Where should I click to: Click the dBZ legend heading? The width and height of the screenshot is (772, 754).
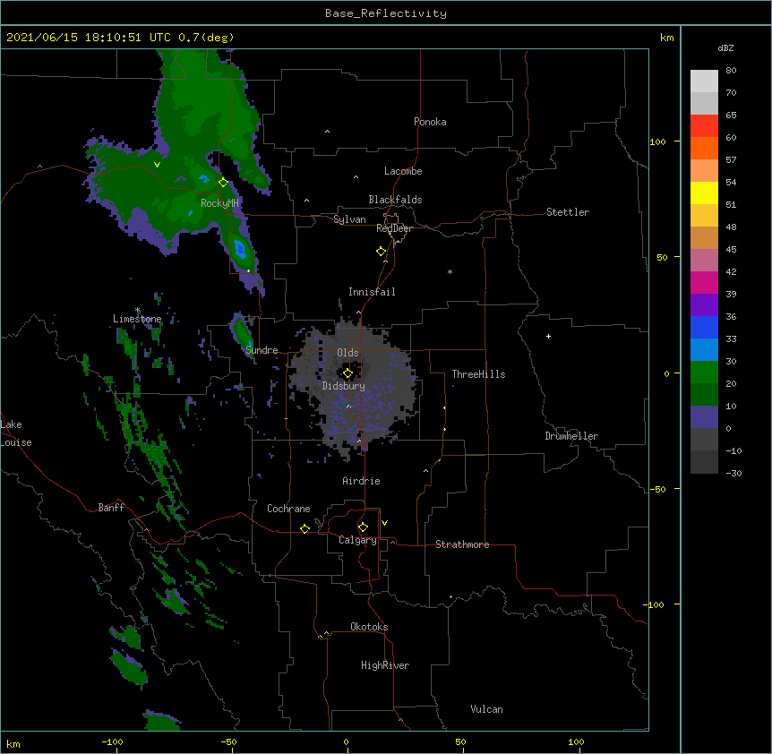[x=725, y=48]
